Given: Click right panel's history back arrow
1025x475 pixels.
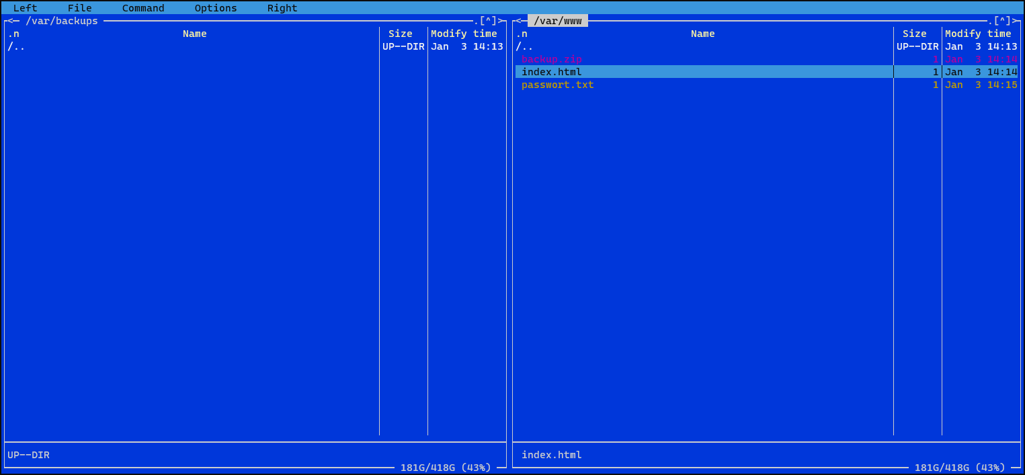Looking at the screenshot, I should point(518,21).
